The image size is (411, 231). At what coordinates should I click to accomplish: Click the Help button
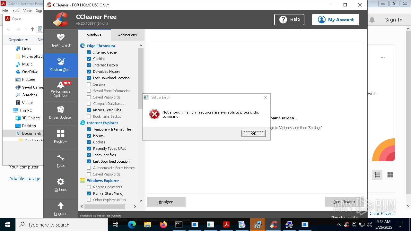[x=289, y=20]
